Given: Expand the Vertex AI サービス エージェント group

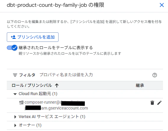Looking at the screenshot, I should coord(15,117).
